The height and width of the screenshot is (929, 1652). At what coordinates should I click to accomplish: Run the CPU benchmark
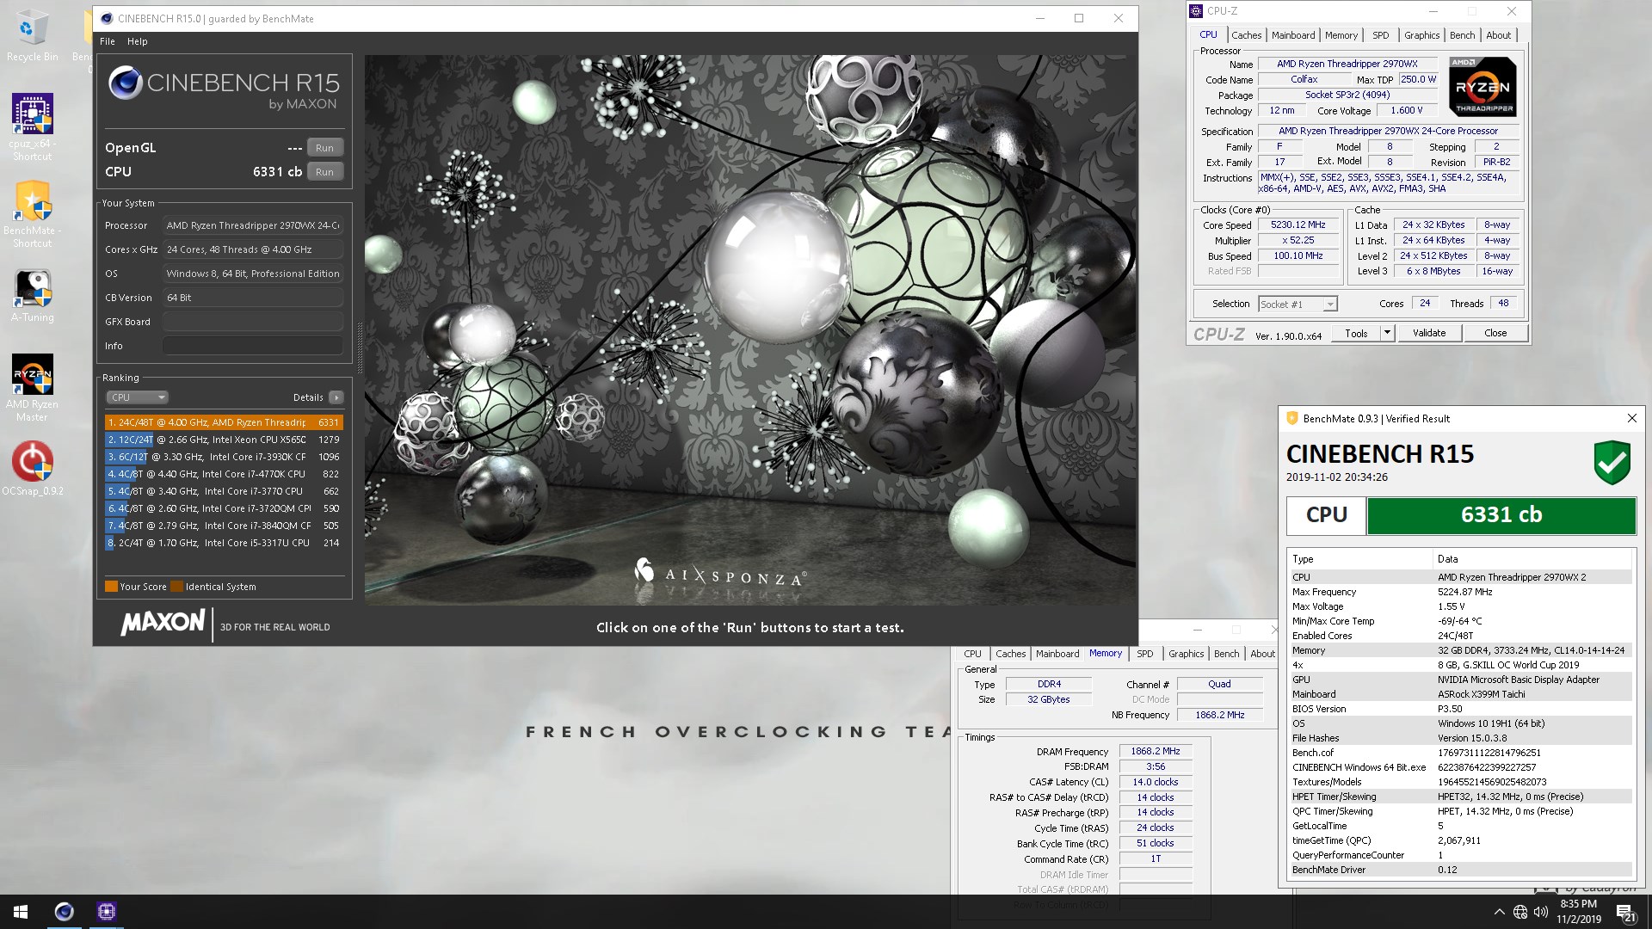coord(324,172)
